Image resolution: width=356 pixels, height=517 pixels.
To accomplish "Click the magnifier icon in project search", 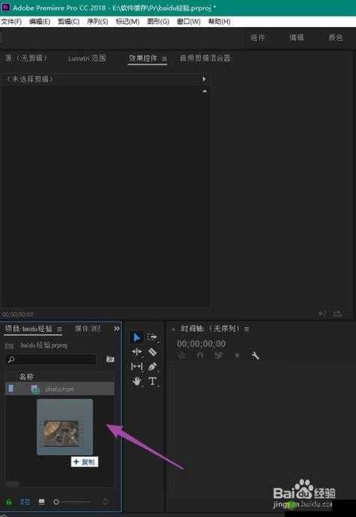I will point(11,359).
